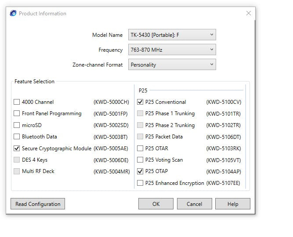Viewport: 293px width, 237px height.
Task: Uncheck the P25 OTAP checkbox
Action: click(x=140, y=171)
